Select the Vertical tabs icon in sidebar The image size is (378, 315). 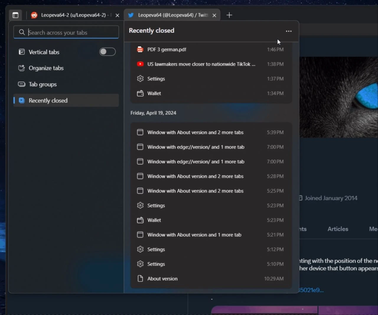(x=22, y=52)
